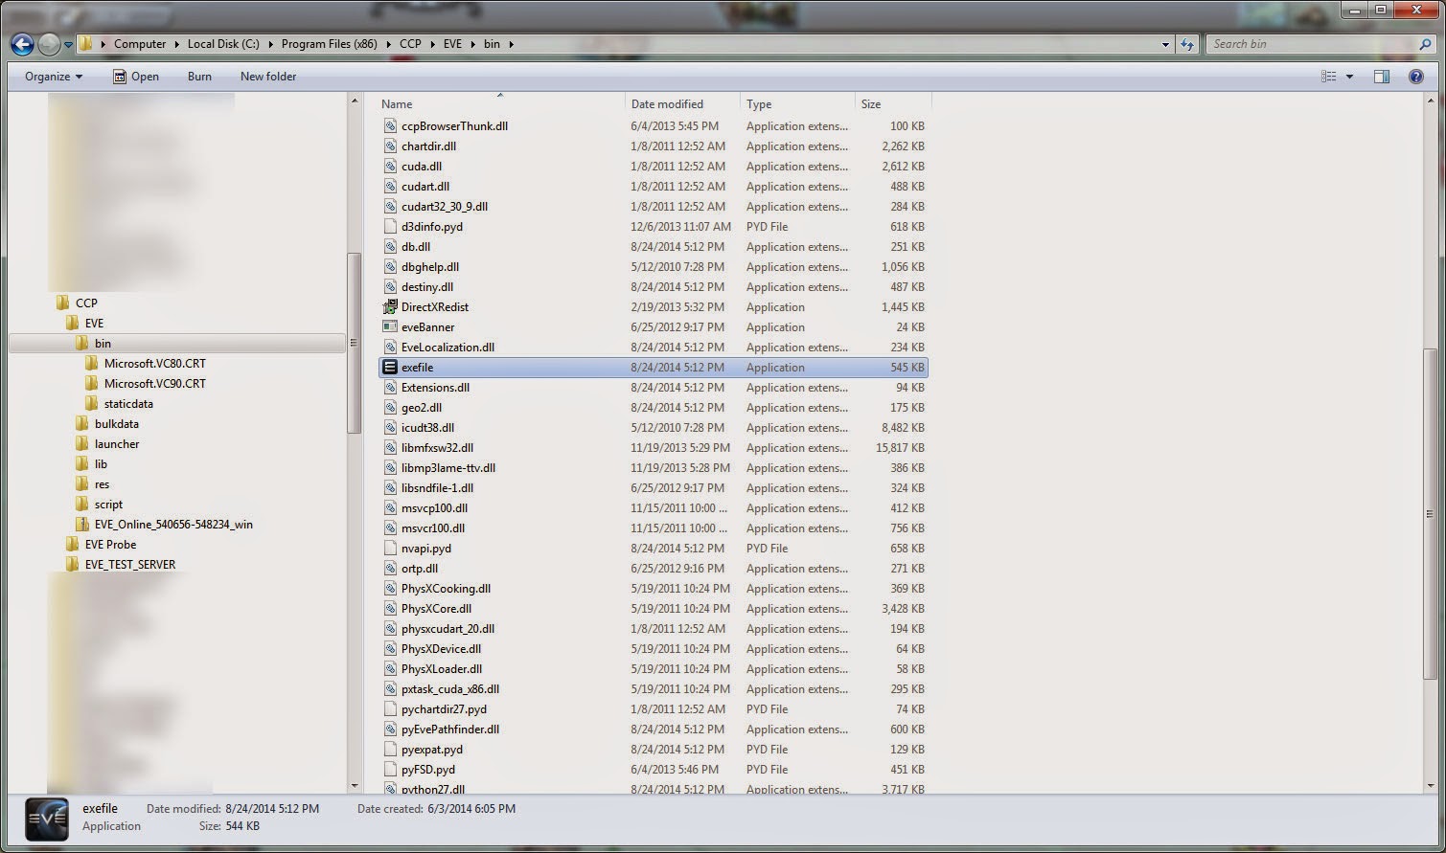
Task: Click the icudt38.dll file icon
Action: tap(390, 428)
